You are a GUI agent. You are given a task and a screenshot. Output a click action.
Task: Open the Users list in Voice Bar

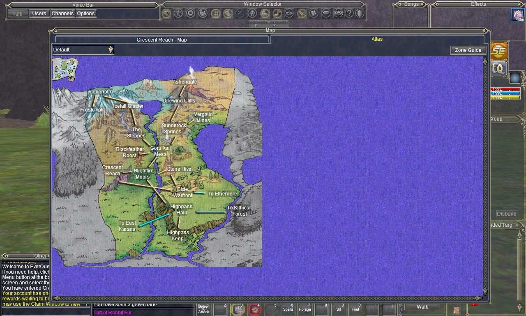click(x=39, y=14)
